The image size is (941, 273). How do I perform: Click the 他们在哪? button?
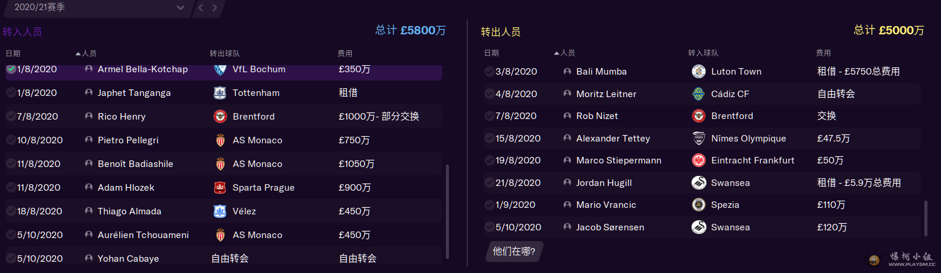(x=514, y=251)
